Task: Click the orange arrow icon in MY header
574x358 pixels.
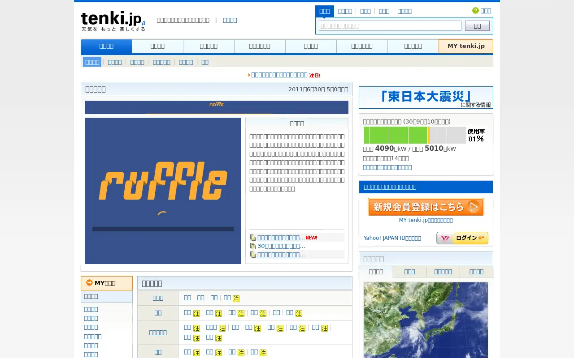Action: 89,283
